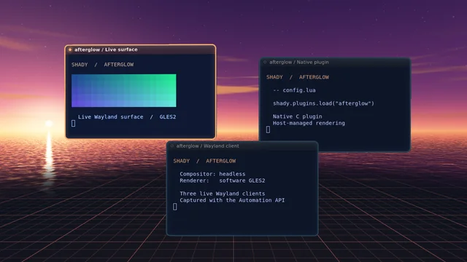Focus the 'afterglow / Native plugin' window title
This screenshot has height=262, width=467.
(x=299, y=62)
